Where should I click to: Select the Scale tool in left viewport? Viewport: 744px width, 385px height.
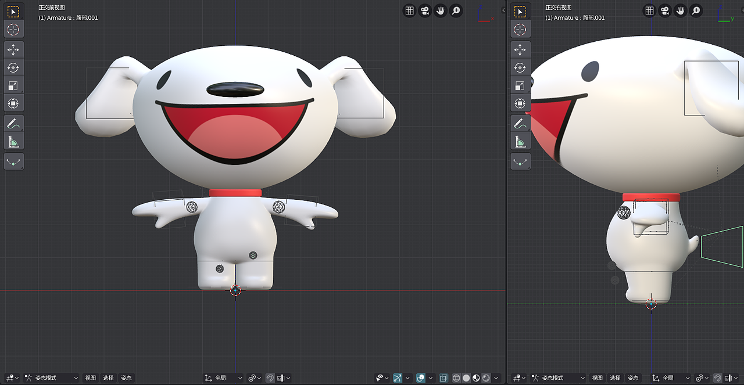pos(13,85)
